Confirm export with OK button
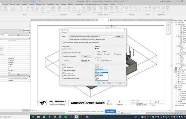 tap(99, 83)
